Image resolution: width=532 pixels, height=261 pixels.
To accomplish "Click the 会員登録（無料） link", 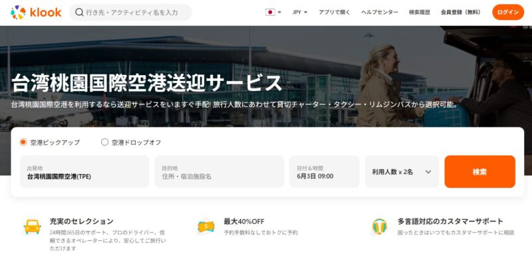I will [x=461, y=12].
